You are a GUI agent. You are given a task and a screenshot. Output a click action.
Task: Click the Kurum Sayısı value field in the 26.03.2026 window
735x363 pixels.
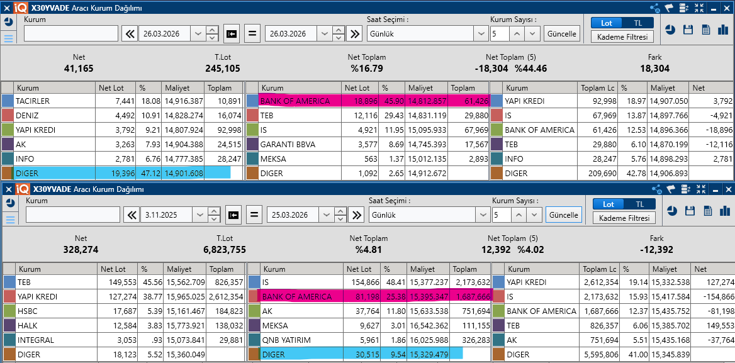(499, 34)
